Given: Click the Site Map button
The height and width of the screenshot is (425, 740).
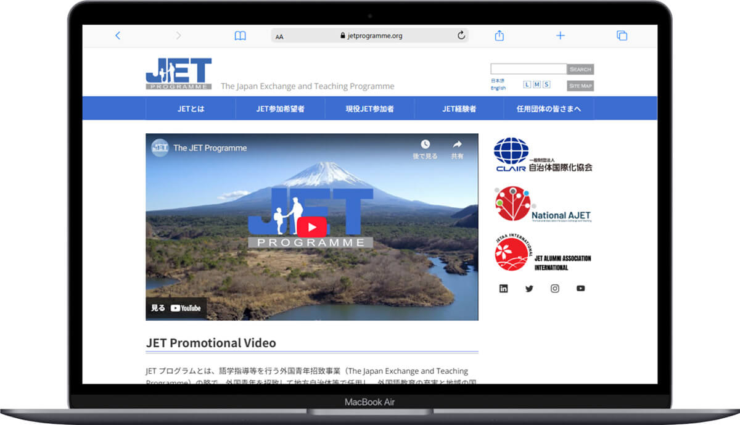Looking at the screenshot, I should 580,86.
